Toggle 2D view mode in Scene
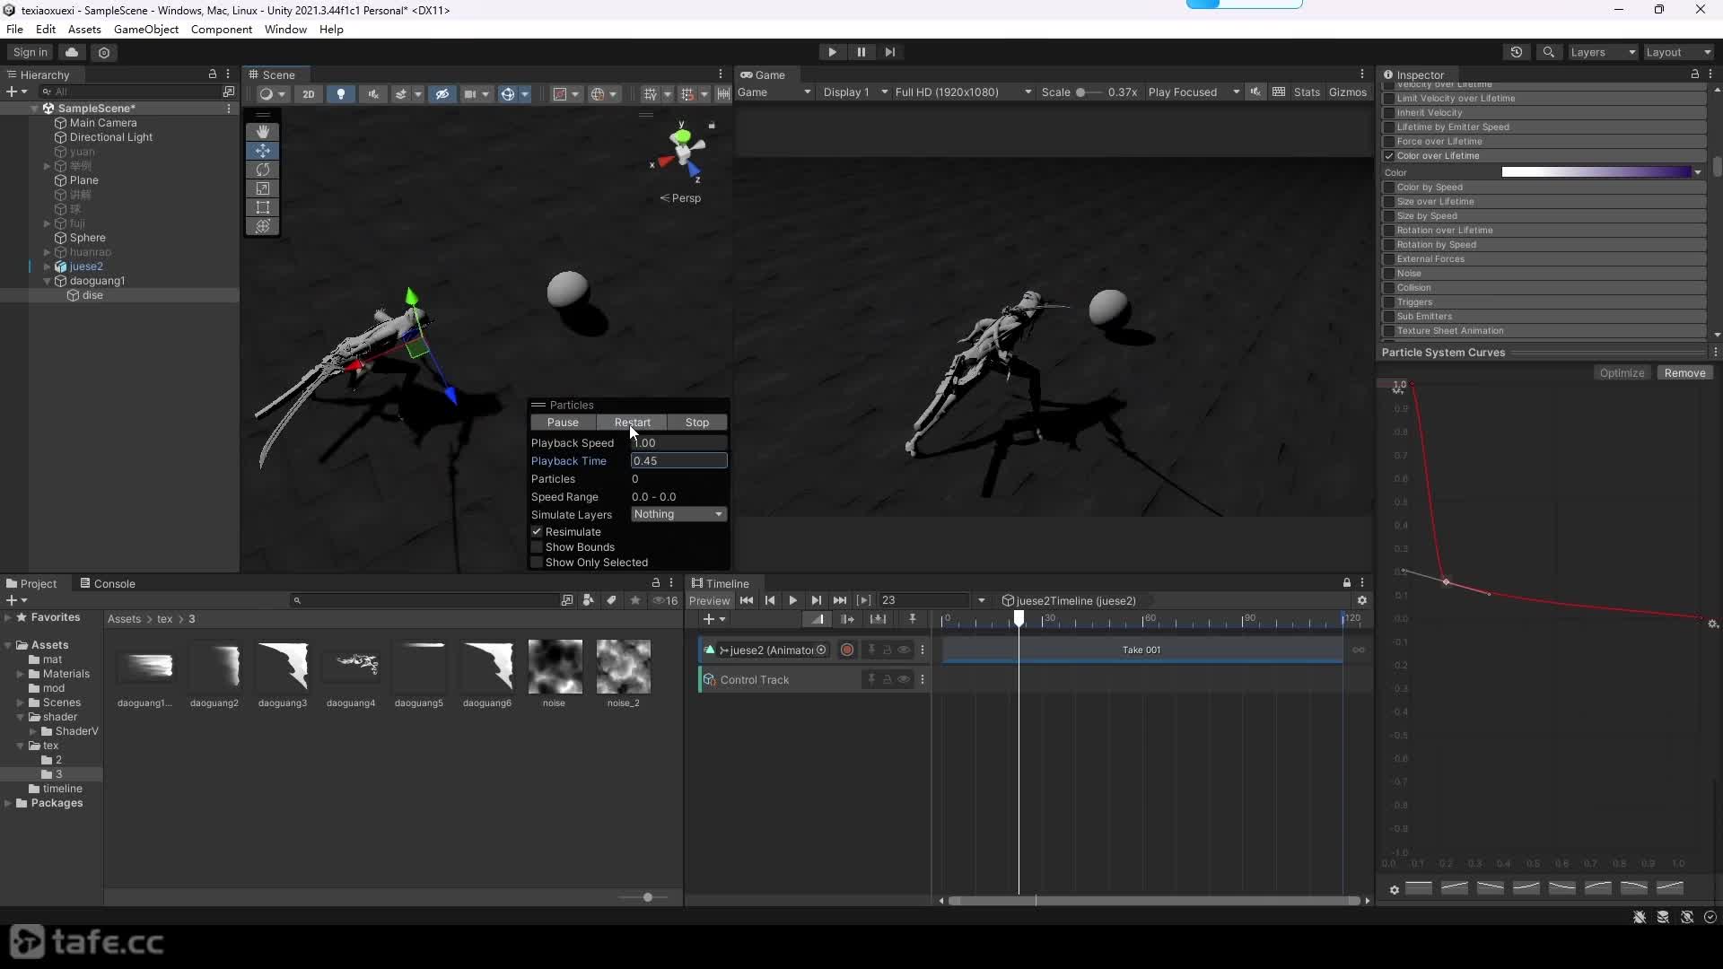Screen dimensions: 1723x969 click(x=308, y=93)
